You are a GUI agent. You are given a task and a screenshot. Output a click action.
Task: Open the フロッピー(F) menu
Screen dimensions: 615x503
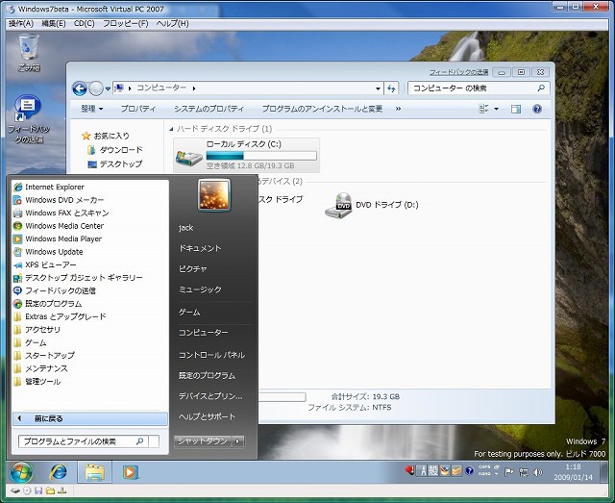(126, 23)
